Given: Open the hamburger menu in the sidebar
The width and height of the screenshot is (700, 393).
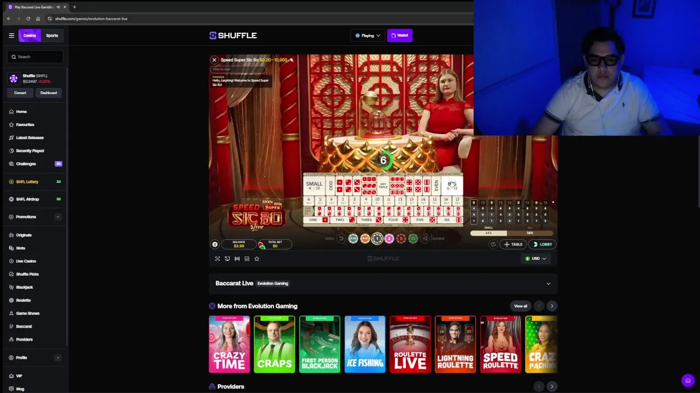Looking at the screenshot, I should tap(11, 35).
